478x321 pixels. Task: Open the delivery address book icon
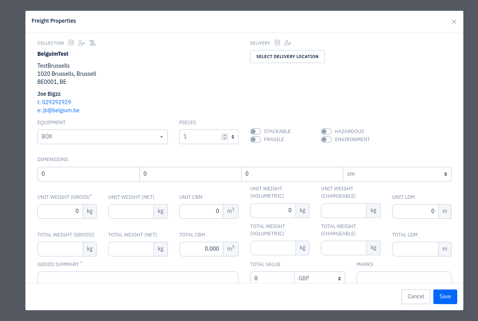point(277,43)
